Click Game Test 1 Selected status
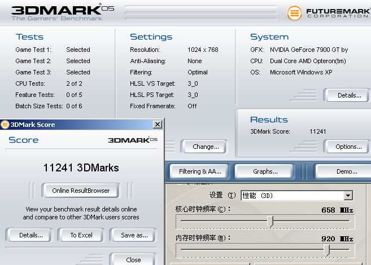371x265 pixels. (78, 50)
